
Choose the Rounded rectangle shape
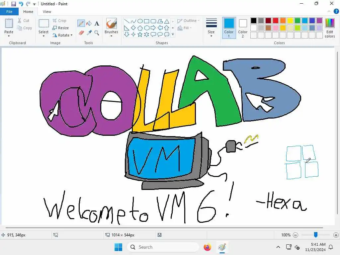(x=153, y=21)
